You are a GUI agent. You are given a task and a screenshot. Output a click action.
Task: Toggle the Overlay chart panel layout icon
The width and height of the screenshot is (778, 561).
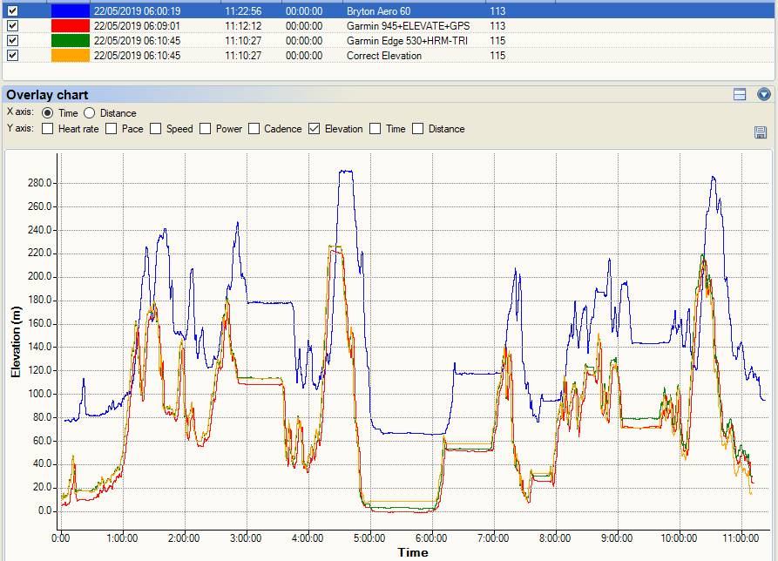click(x=740, y=94)
